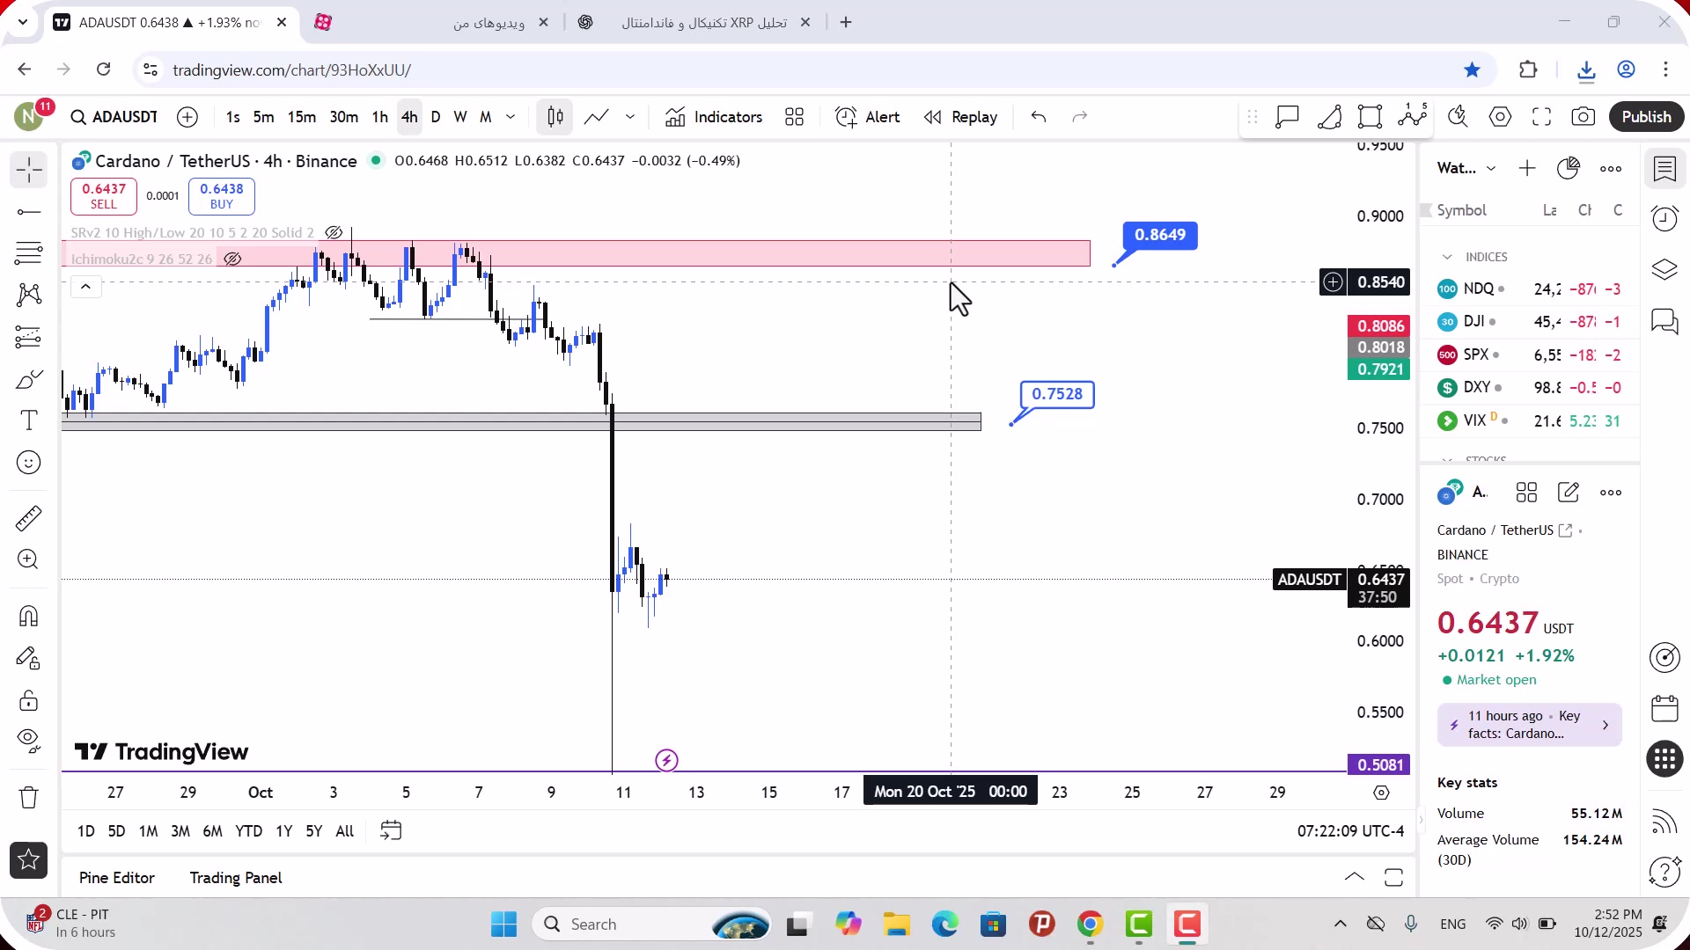Take a chart snapshot camera

point(1583,117)
